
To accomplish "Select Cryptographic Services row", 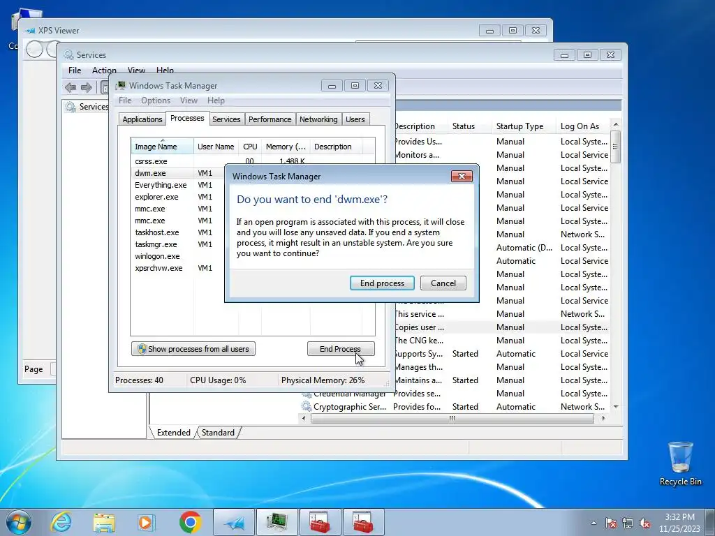I will (455, 407).
